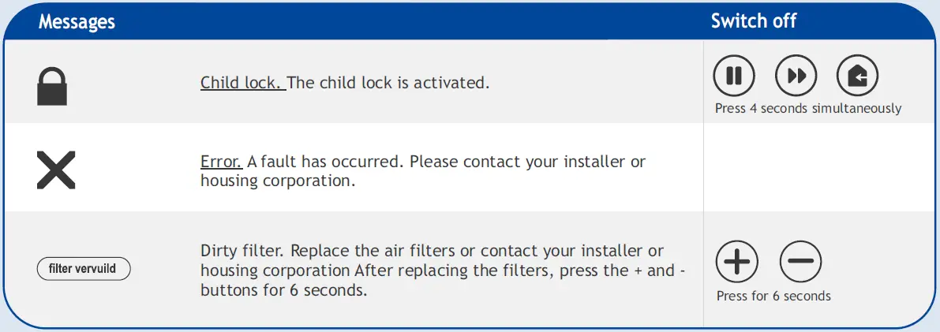The image size is (940, 332).
Task: Click the "A fault has occurred." sentence
Action: [326, 162]
